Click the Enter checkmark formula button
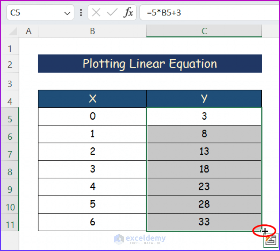The width and height of the screenshot is (280, 251). 112,13
